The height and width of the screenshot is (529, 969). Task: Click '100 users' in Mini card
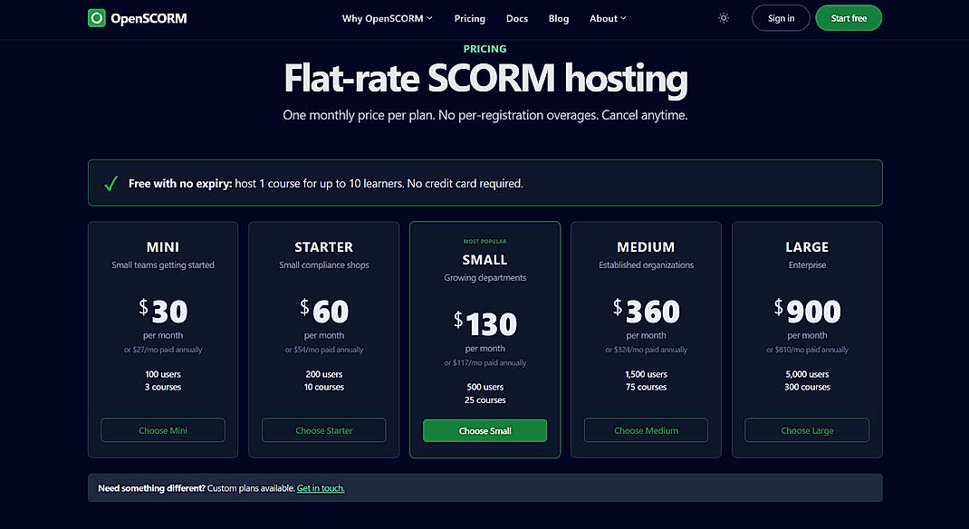(162, 374)
